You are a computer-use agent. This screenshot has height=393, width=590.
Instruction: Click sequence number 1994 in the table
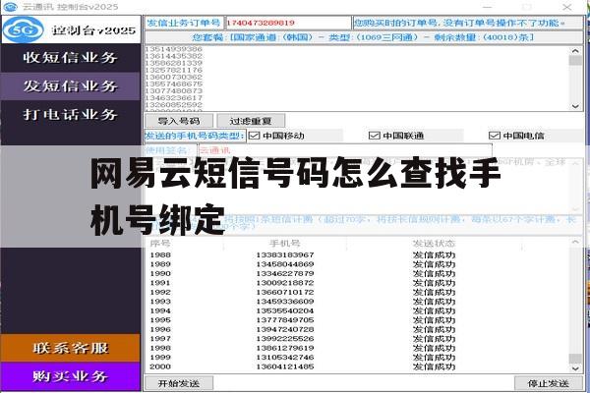[160, 311]
